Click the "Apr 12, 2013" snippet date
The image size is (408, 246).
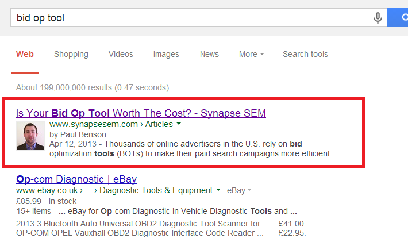(x=73, y=144)
